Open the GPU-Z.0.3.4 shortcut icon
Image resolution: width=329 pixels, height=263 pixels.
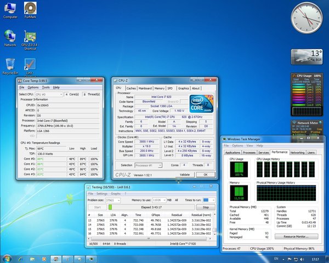point(30,41)
